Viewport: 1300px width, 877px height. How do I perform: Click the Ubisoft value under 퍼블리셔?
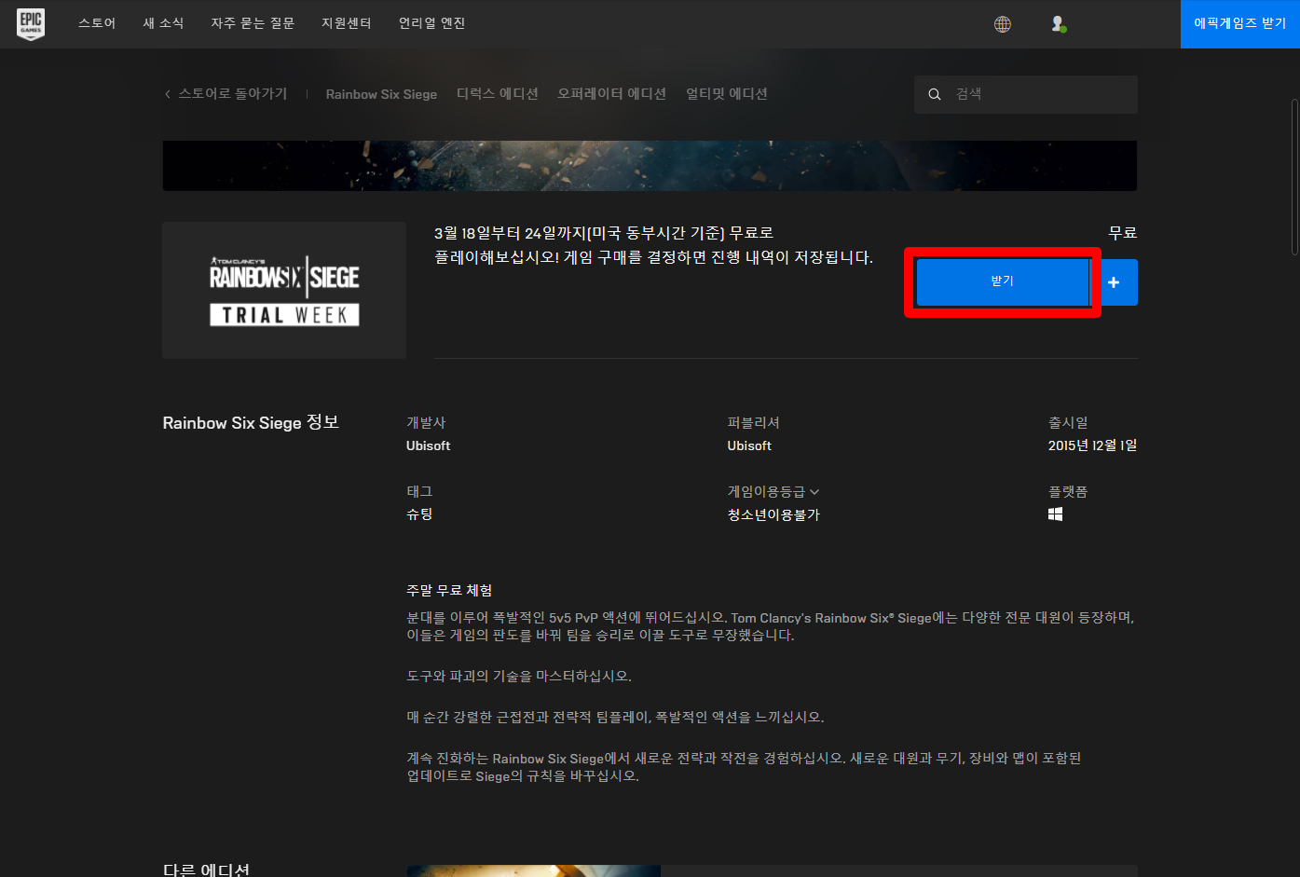749,445
